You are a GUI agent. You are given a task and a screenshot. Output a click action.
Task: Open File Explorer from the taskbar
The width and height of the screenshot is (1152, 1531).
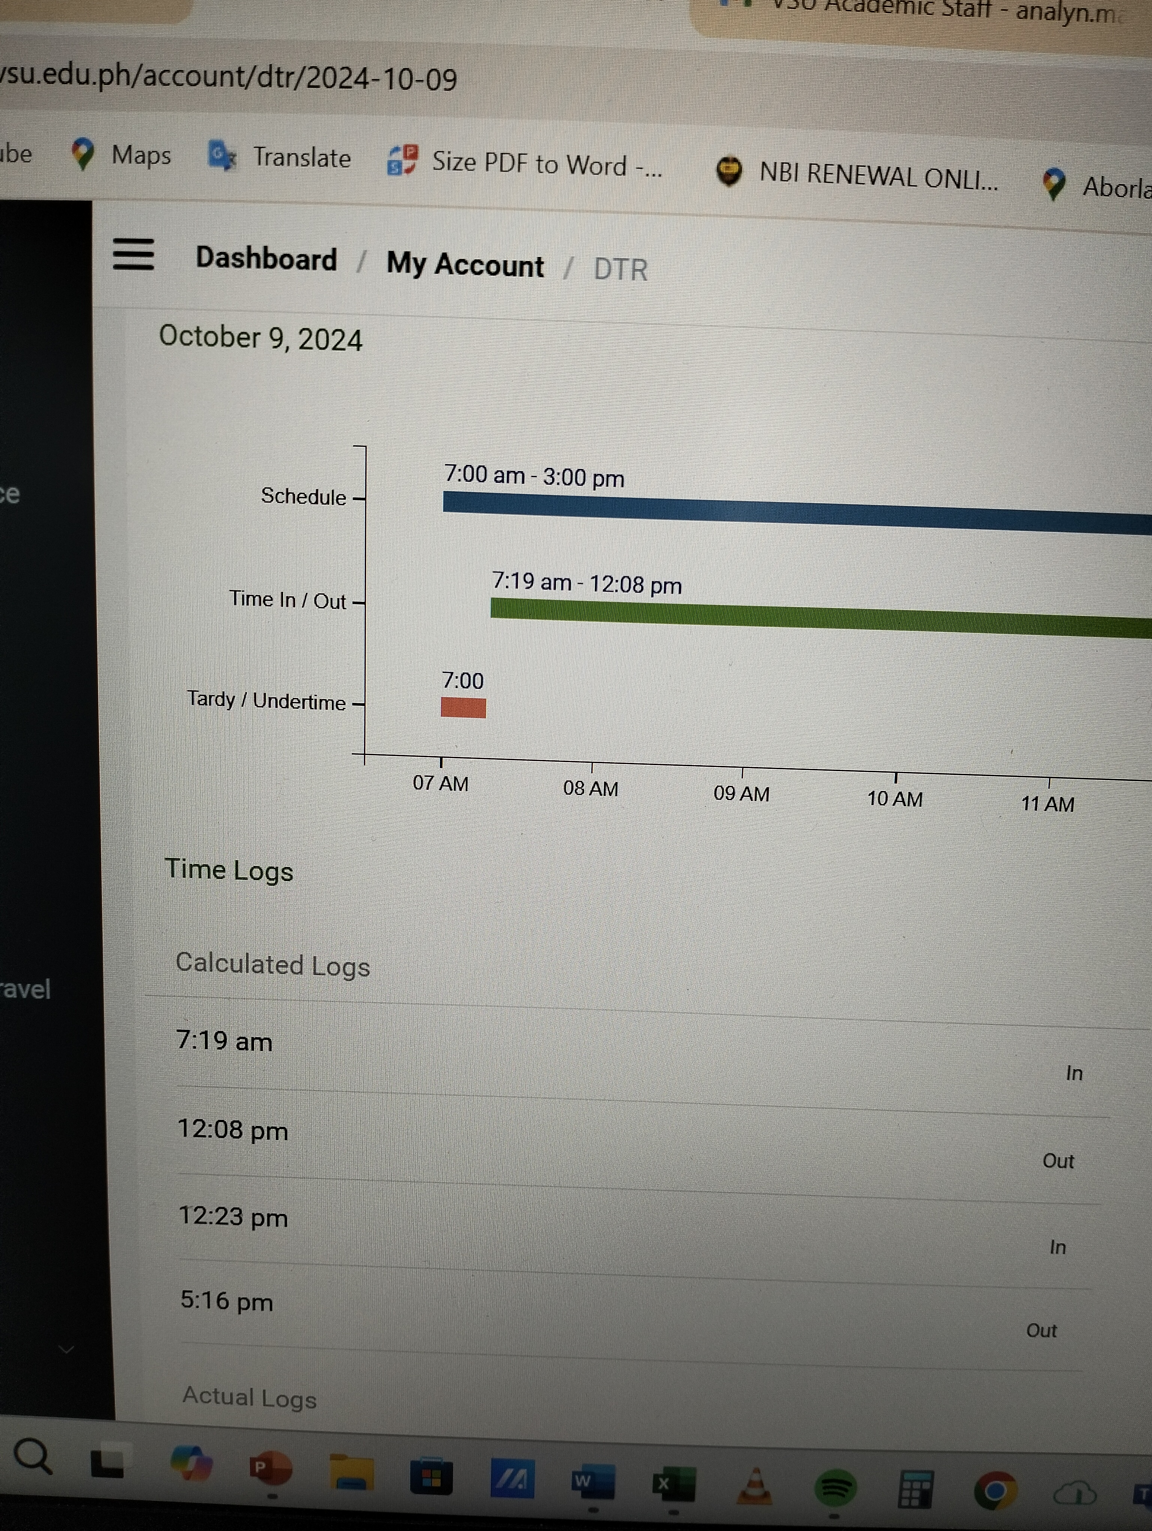coord(351,1472)
